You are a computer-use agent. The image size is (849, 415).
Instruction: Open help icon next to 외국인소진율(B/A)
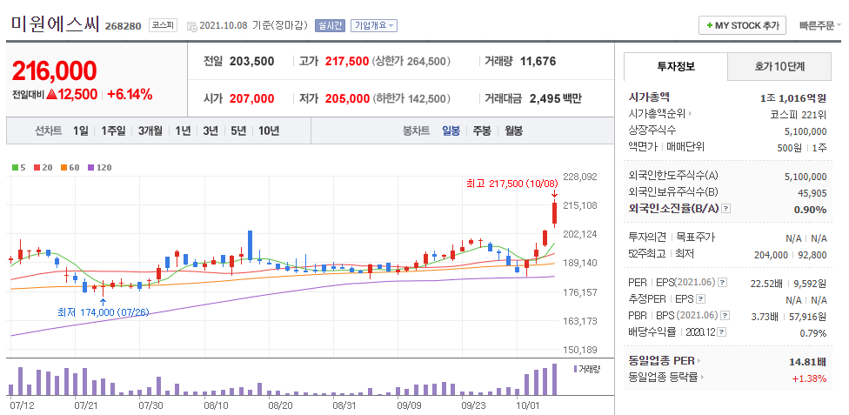[x=726, y=209]
